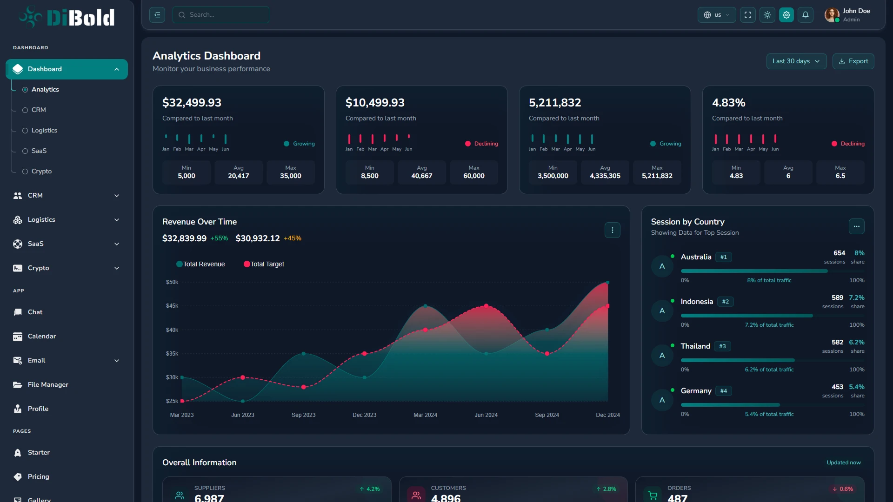
Task: Open Starter page from sidebar
Action: (67, 453)
